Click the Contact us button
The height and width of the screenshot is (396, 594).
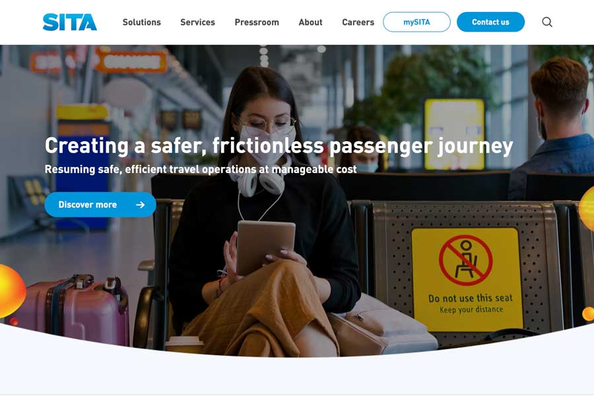(490, 22)
